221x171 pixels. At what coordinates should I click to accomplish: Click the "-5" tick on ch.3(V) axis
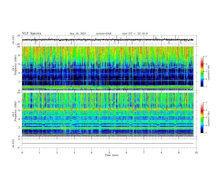pos(19,148)
